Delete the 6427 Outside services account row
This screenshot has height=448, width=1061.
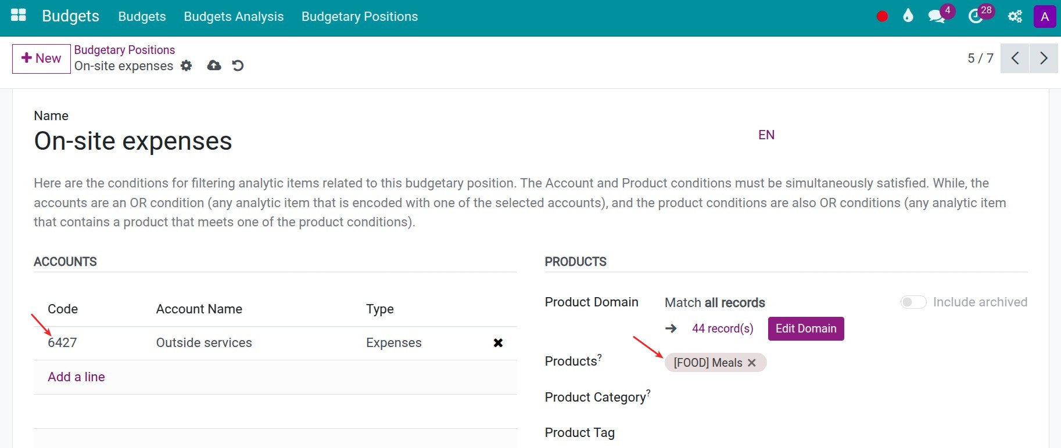pyautogui.click(x=498, y=343)
